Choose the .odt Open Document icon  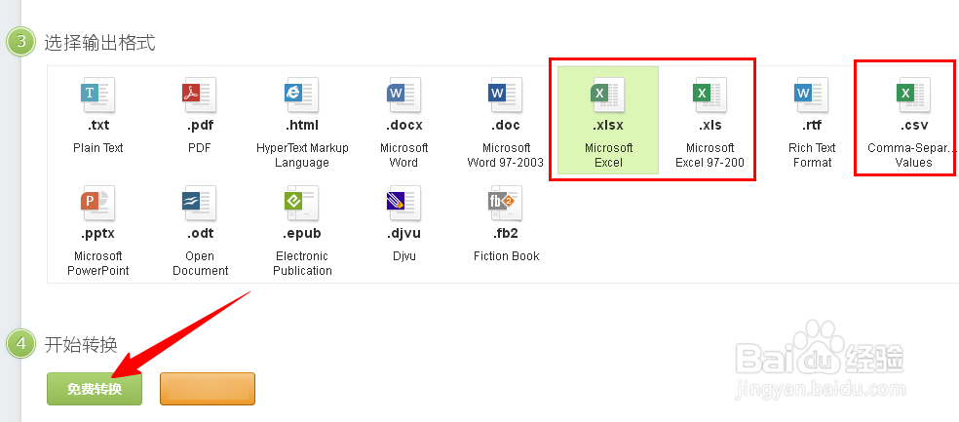(x=200, y=202)
